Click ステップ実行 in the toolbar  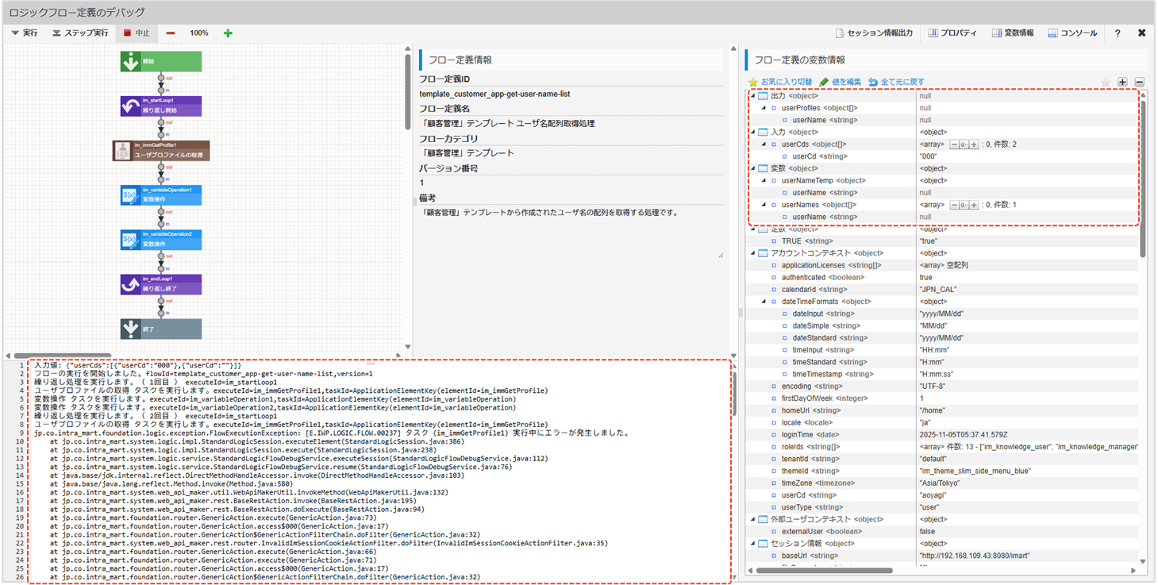(x=80, y=33)
